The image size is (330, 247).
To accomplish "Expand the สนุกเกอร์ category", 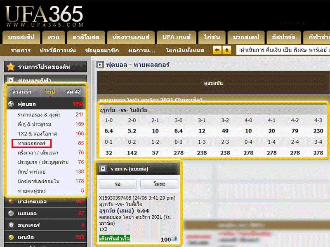I will click(x=45, y=225).
